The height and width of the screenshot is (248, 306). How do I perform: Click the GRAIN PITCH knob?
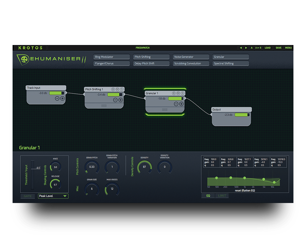(x=92, y=167)
